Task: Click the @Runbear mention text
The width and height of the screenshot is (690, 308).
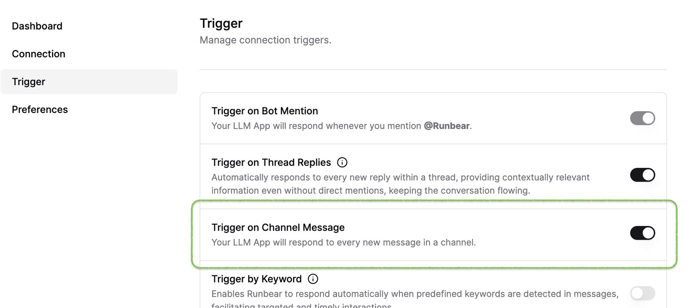Action: [446, 126]
